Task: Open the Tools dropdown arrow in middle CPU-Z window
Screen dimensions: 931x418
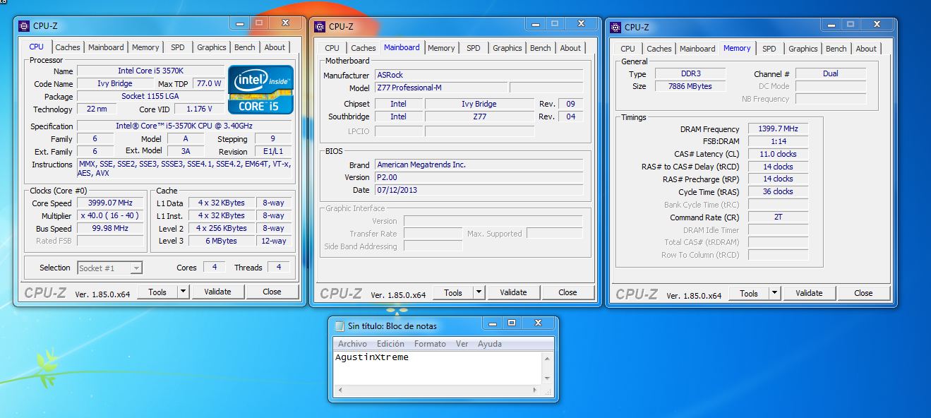Action: tap(479, 292)
